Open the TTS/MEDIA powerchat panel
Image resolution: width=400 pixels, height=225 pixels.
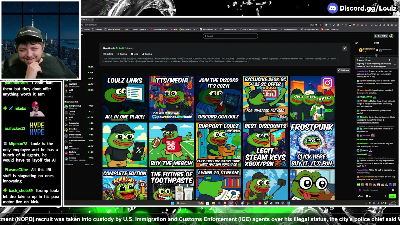point(172,98)
